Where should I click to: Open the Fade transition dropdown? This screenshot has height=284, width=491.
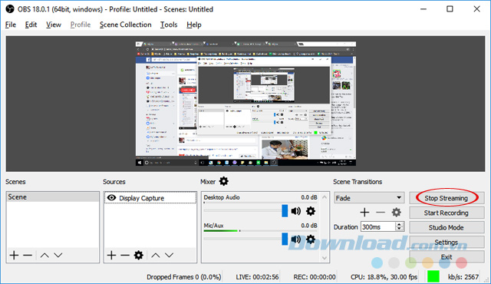[369, 198]
